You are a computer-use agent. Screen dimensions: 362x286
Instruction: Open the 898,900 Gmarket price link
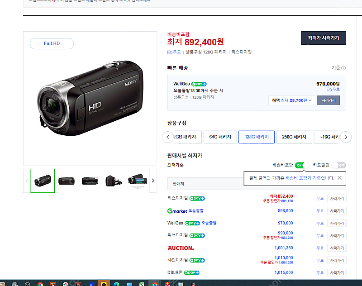point(286,211)
